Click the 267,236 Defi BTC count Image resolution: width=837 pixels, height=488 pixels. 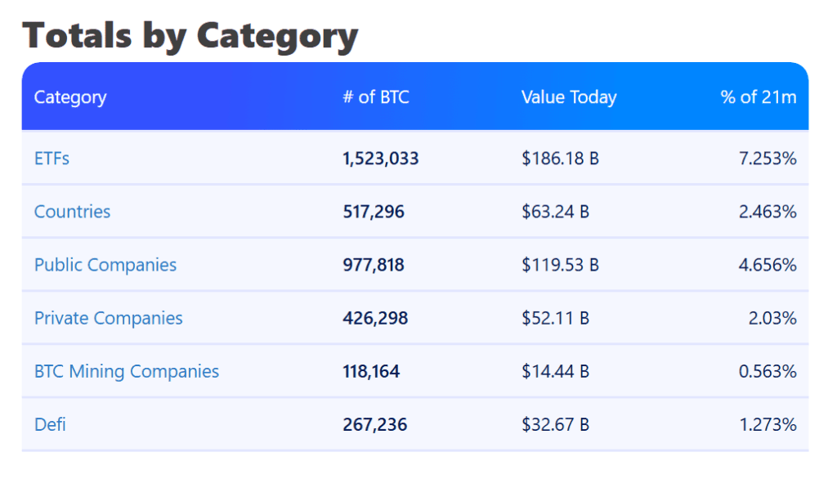coord(374,424)
